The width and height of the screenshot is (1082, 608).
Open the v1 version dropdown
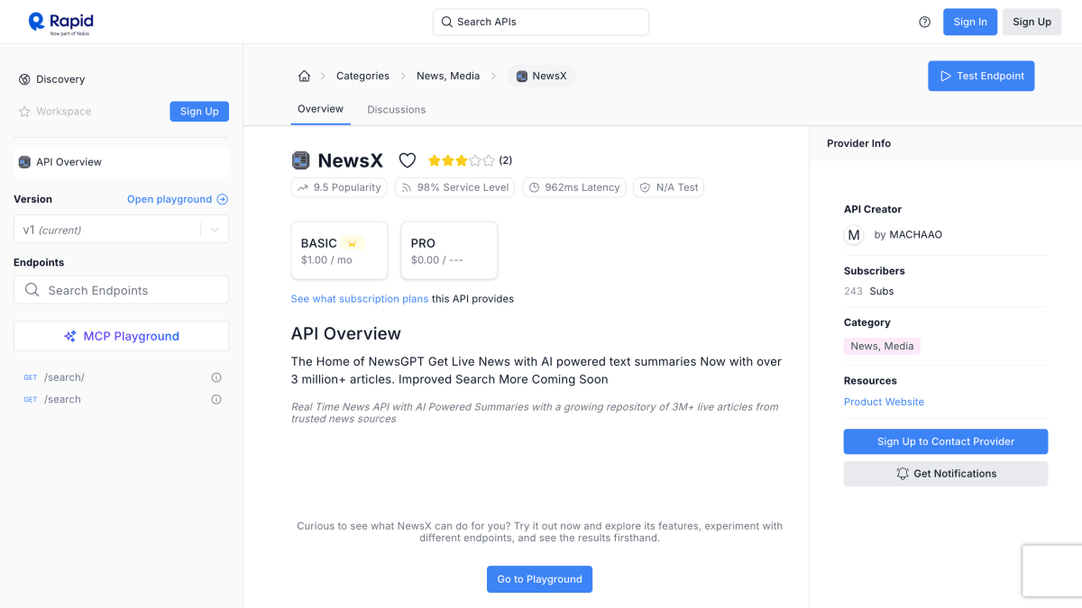pyautogui.click(x=121, y=230)
